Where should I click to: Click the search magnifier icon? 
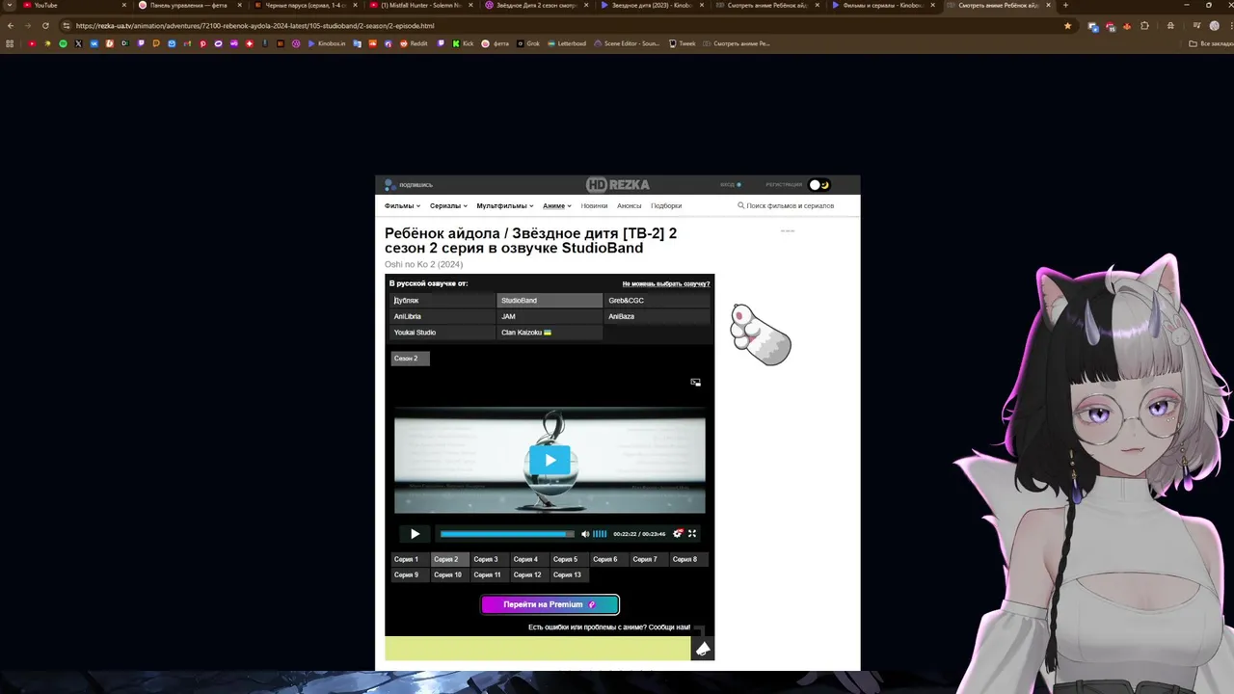pyautogui.click(x=741, y=205)
